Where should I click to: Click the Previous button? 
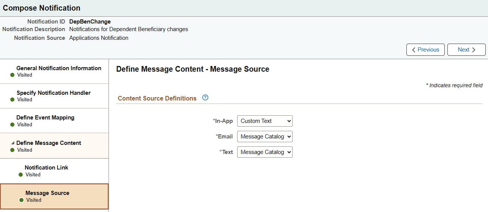425,50
